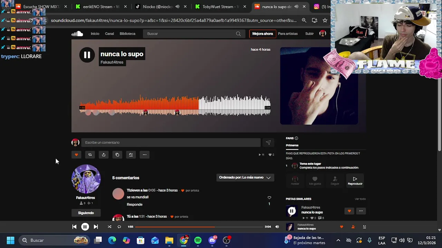Toggle repeat in bottom player

[x=119, y=227]
